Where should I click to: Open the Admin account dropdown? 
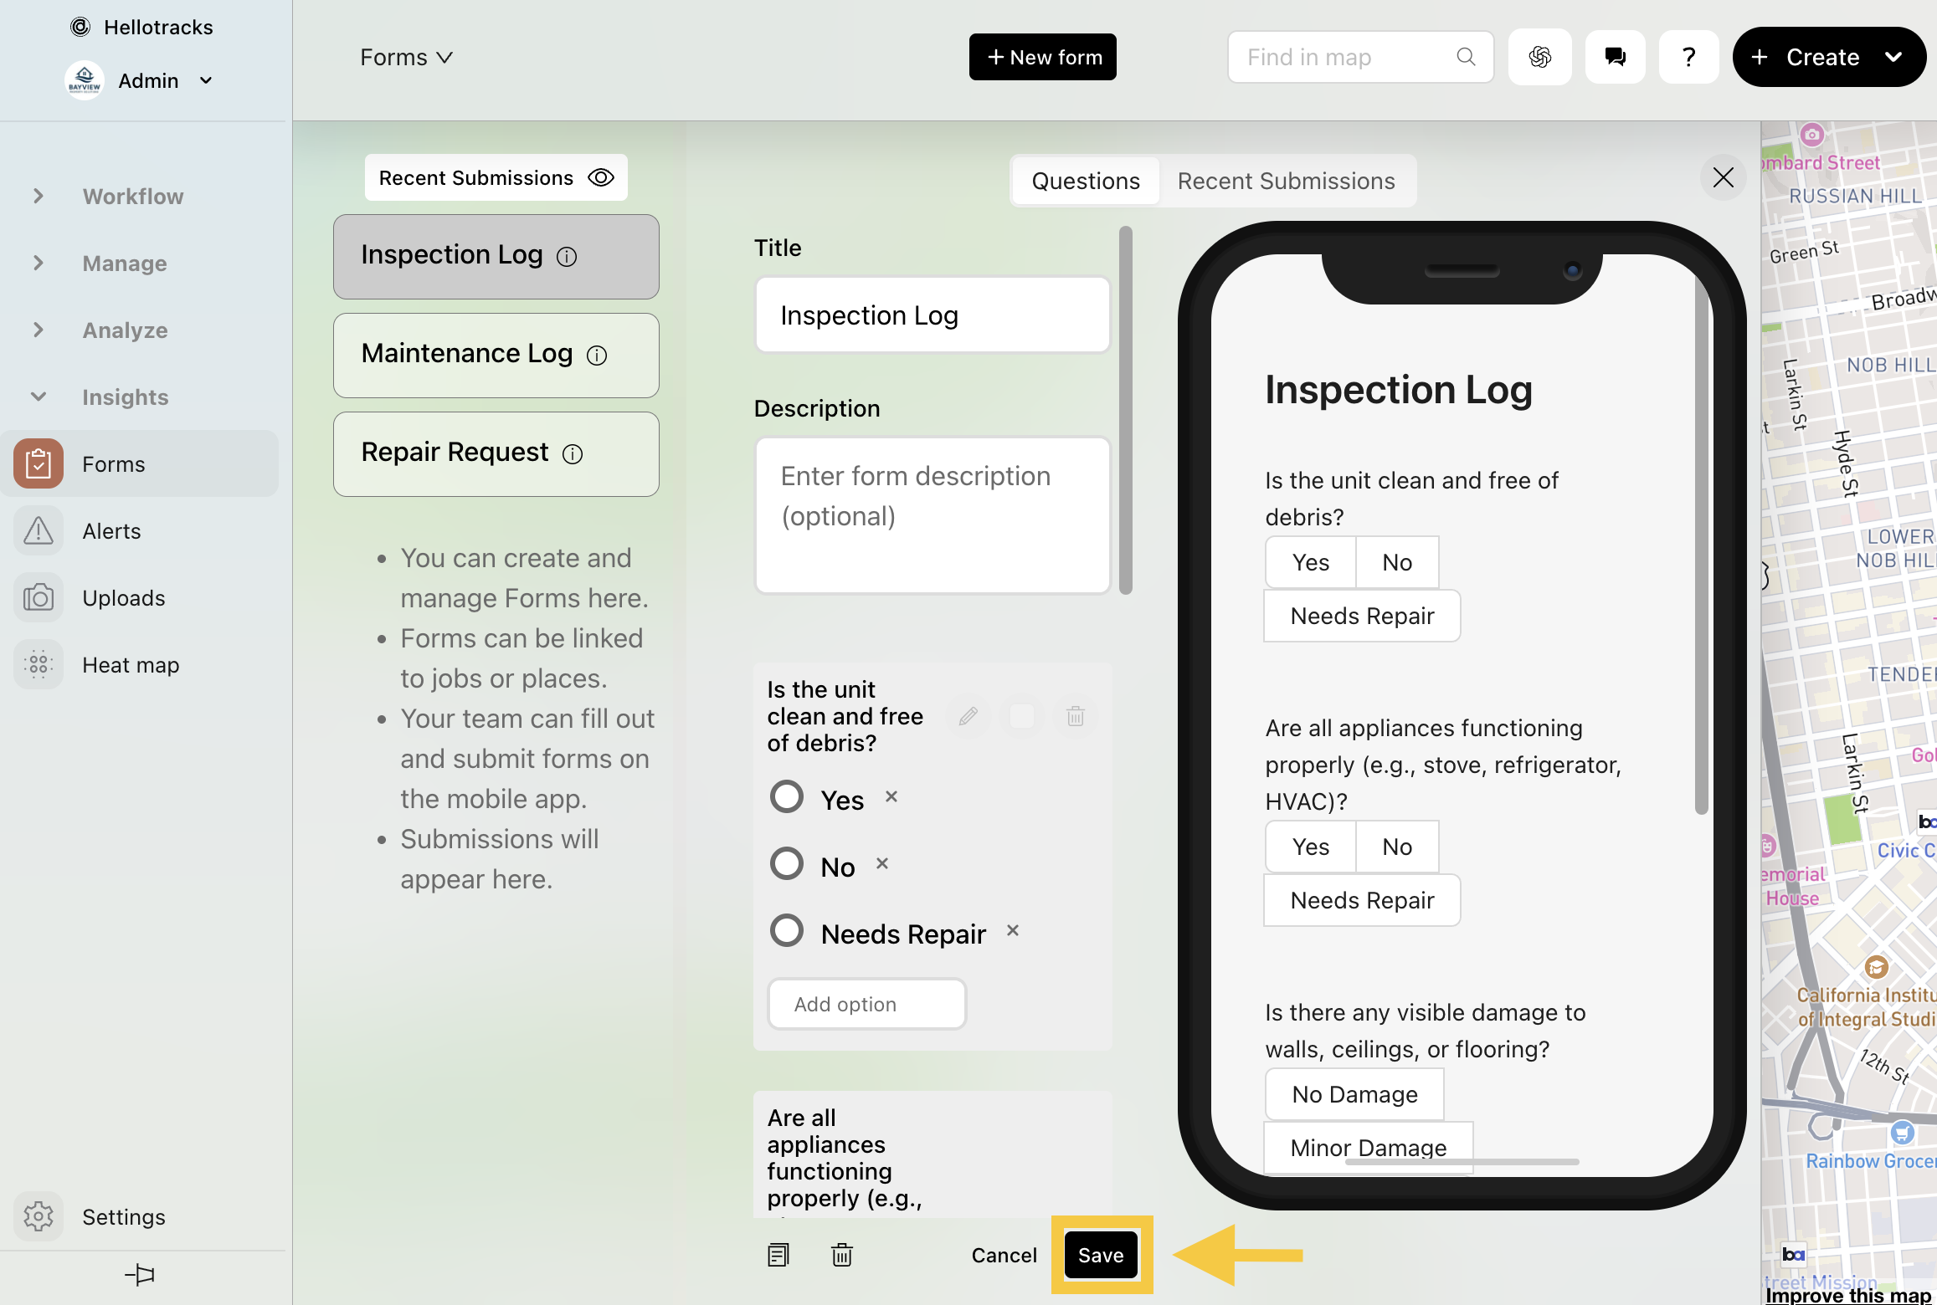206,81
